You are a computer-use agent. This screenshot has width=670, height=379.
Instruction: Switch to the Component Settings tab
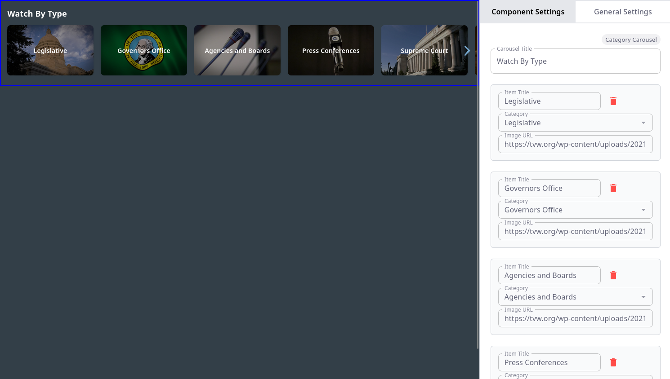[527, 12]
